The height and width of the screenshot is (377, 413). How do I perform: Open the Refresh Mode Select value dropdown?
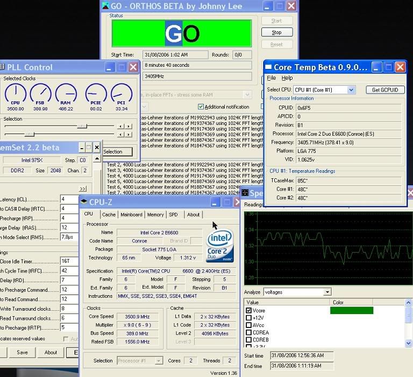coord(69,237)
